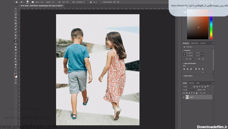This screenshot has width=228, height=129.
Task: Select the Zoom tool
Action: pyautogui.click(x=16, y=68)
